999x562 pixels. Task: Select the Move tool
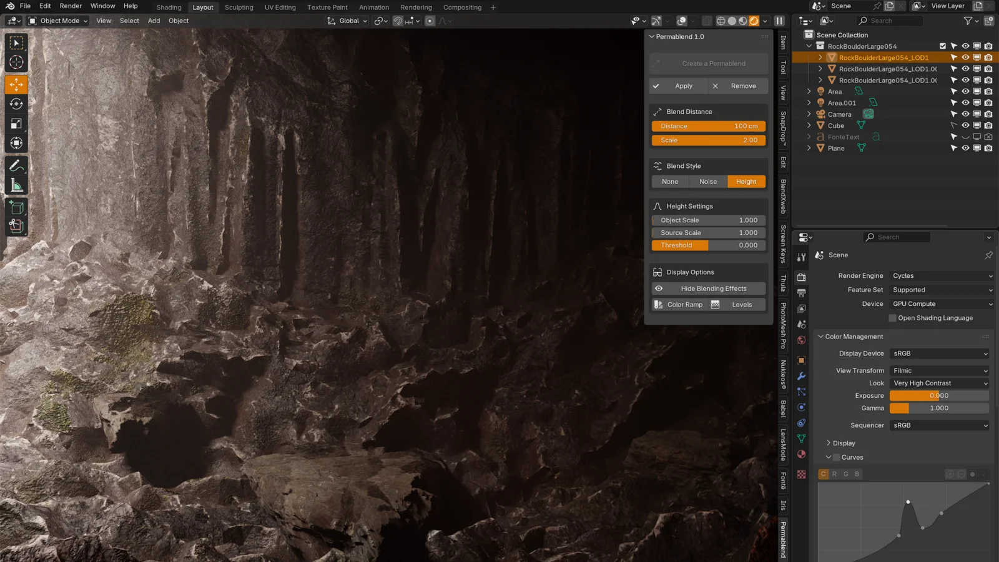pyautogui.click(x=16, y=84)
